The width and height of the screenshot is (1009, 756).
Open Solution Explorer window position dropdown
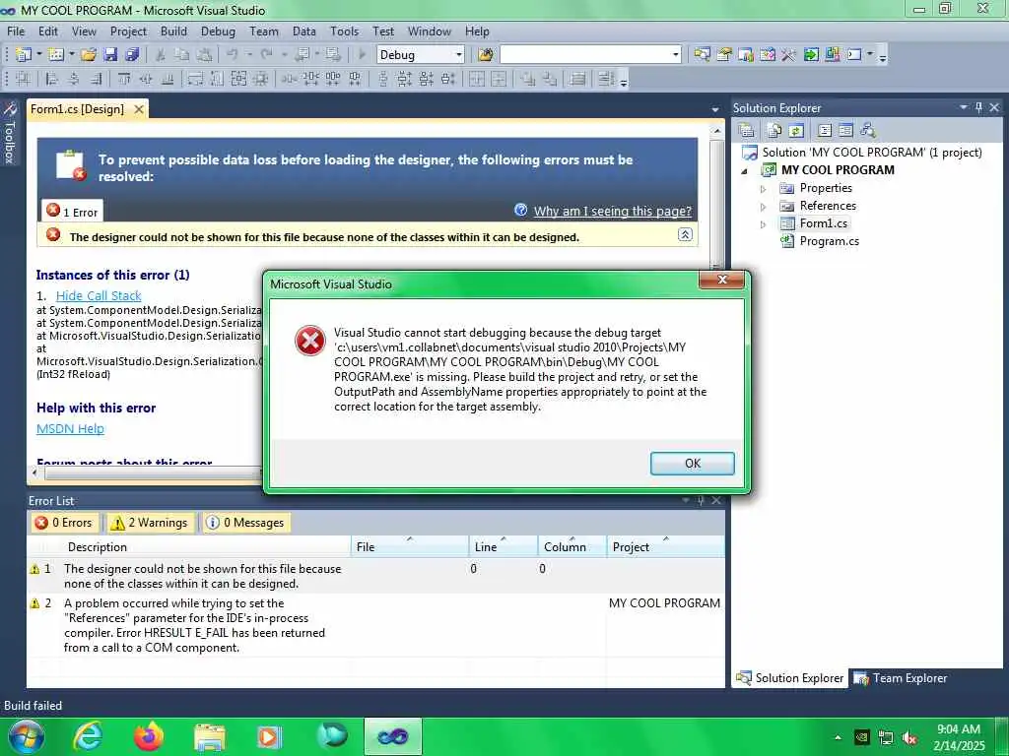(964, 107)
